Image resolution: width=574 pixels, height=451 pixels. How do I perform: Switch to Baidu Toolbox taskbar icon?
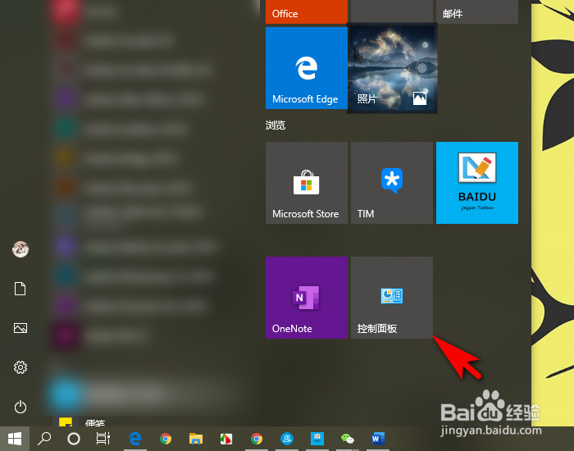(x=317, y=439)
